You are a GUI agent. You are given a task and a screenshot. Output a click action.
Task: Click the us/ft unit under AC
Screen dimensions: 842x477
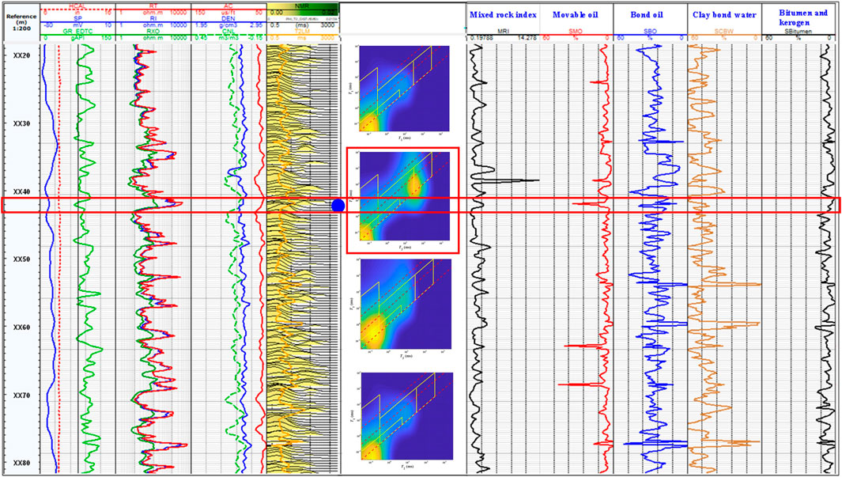click(x=228, y=11)
